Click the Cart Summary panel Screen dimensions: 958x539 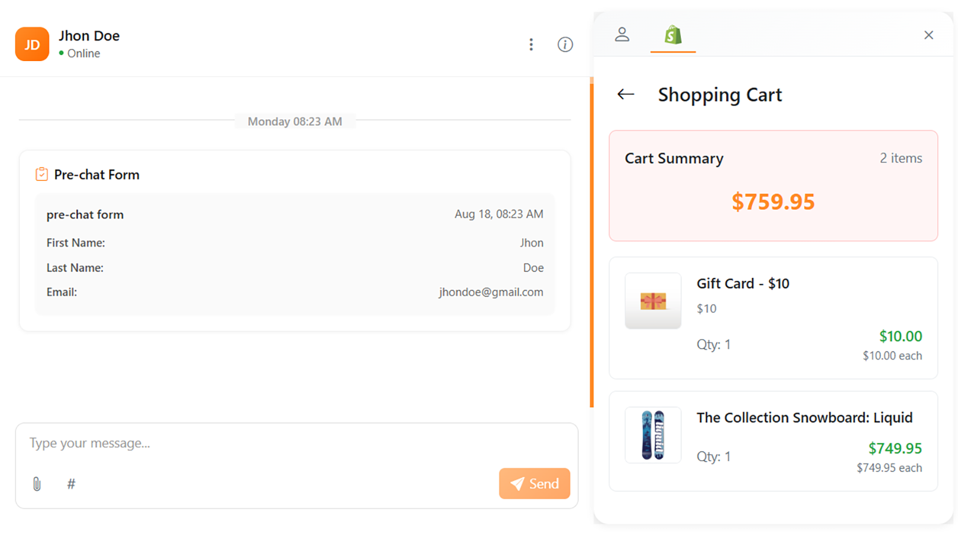[773, 186]
